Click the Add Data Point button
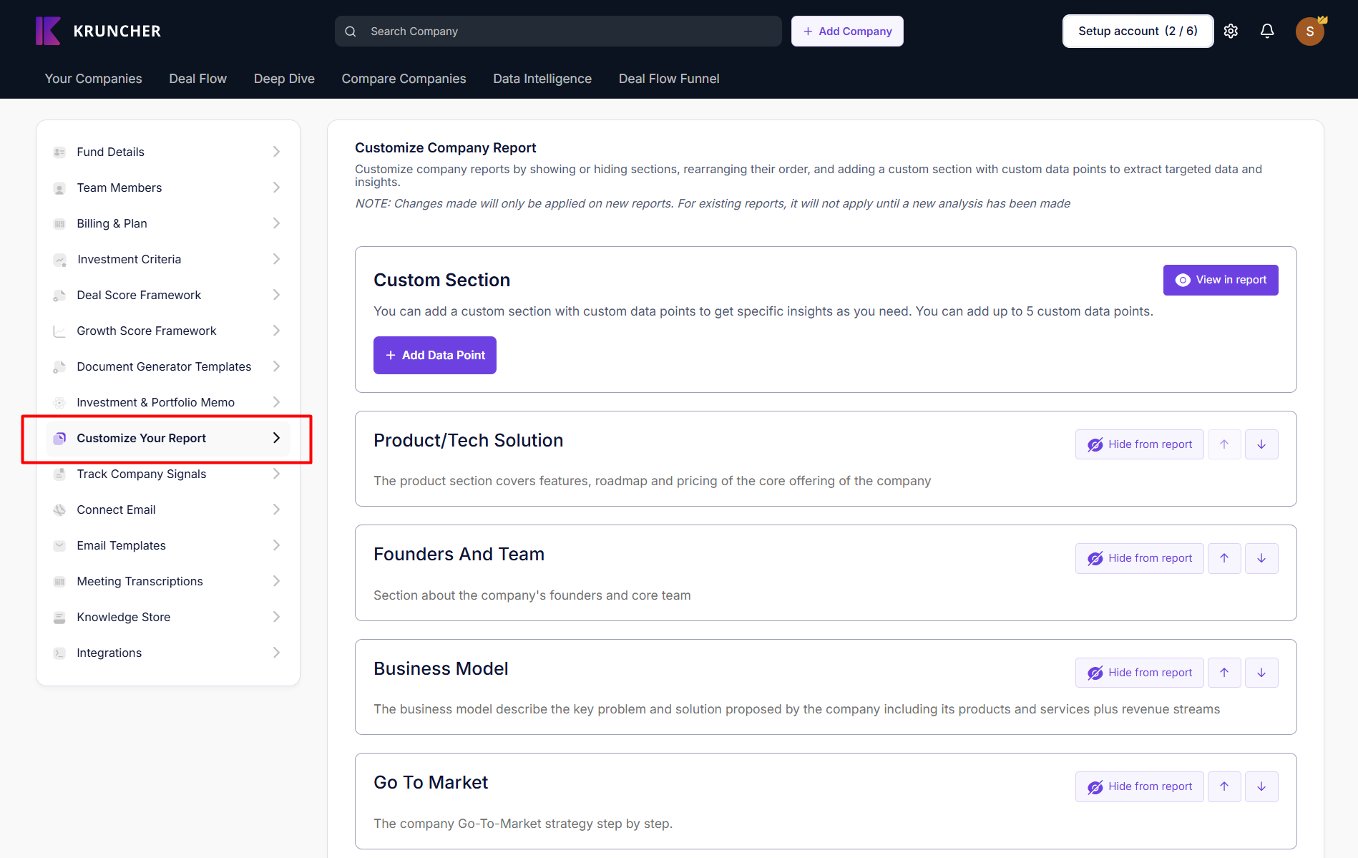 click(x=434, y=355)
